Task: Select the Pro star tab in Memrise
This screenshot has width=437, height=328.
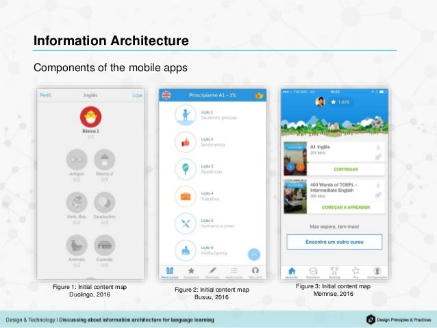Action: pyautogui.click(x=355, y=273)
